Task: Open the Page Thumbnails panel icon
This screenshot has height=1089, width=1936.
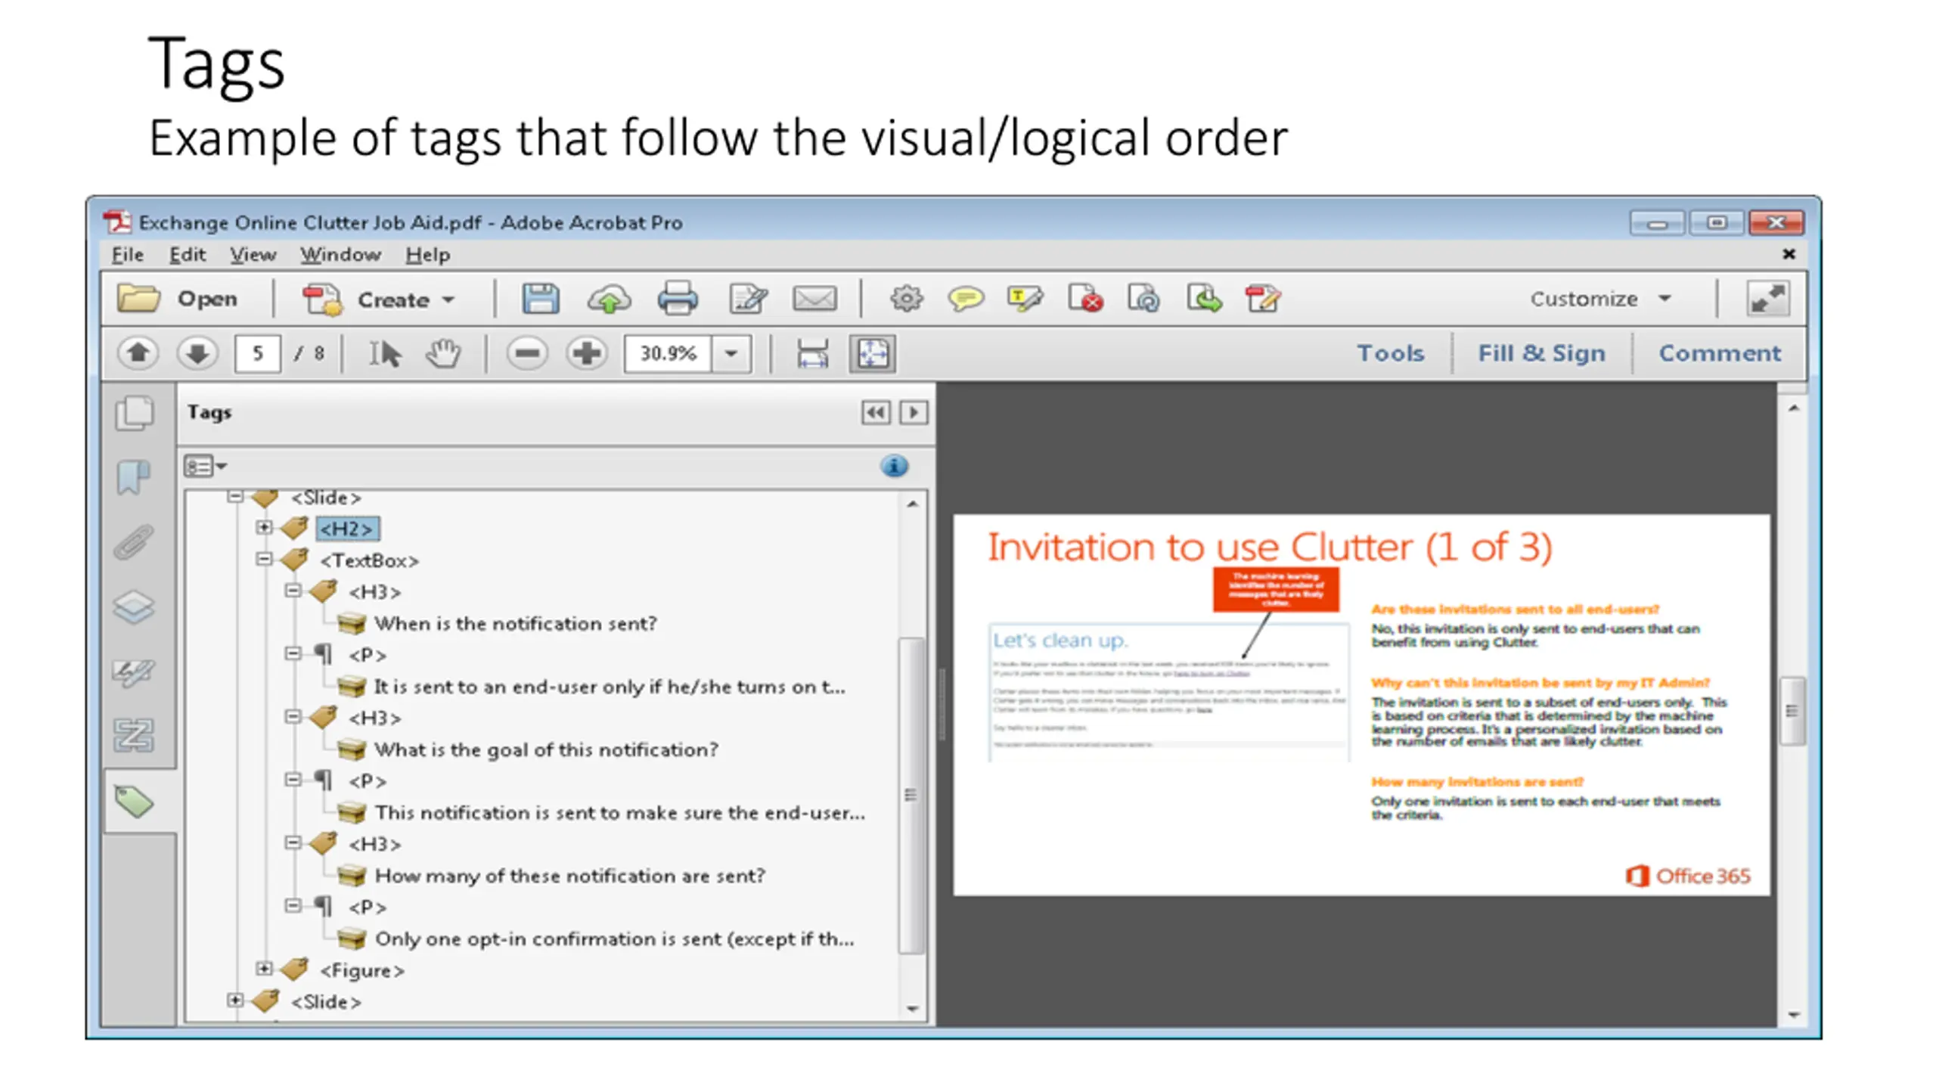Action: pos(135,413)
